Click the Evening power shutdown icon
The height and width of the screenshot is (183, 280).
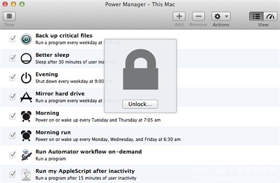26,78
